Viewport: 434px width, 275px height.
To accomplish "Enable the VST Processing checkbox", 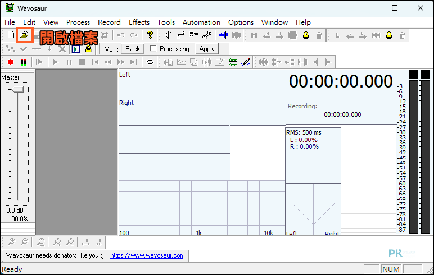I will pos(153,49).
